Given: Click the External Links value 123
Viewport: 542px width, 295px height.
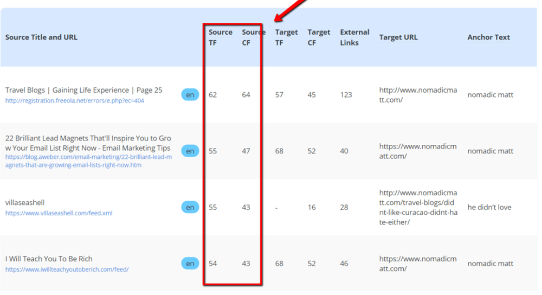Looking at the screenshot, I should point(346,95).
